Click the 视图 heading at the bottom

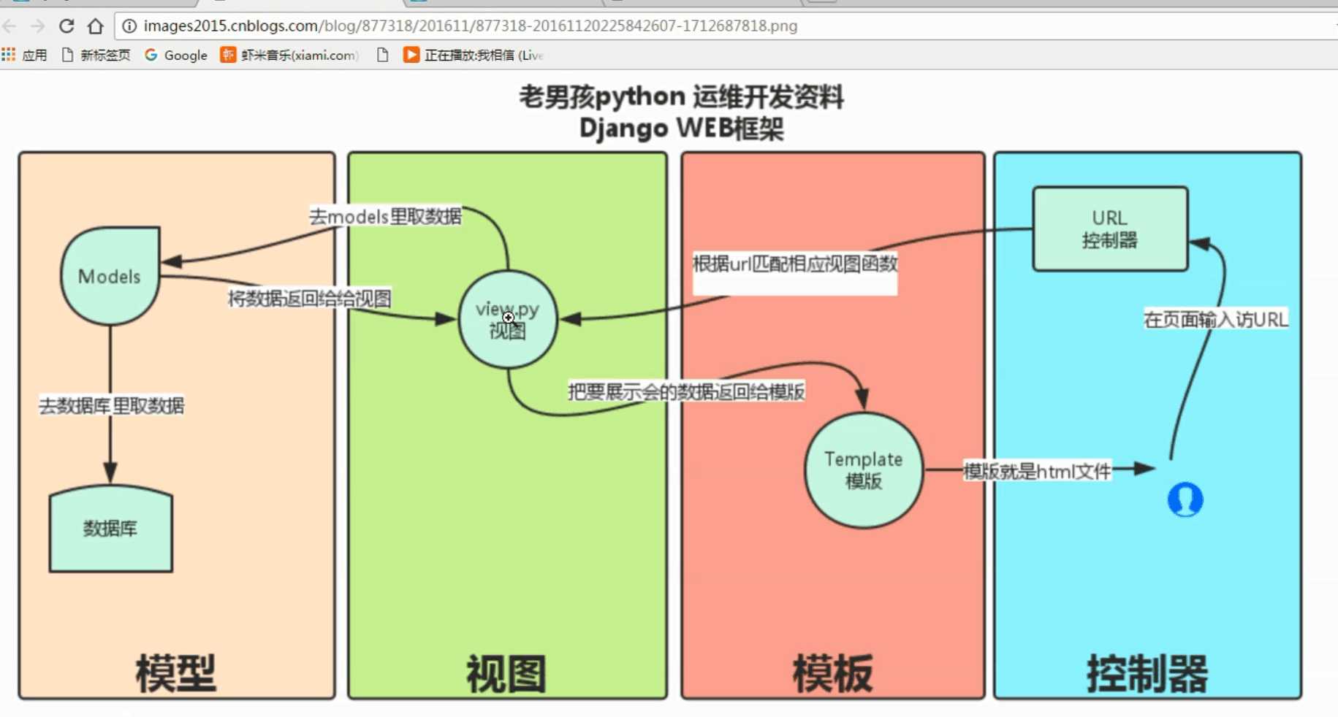[x=506, y=673]
